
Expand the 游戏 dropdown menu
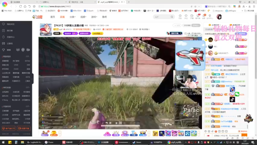pos(94,17)
